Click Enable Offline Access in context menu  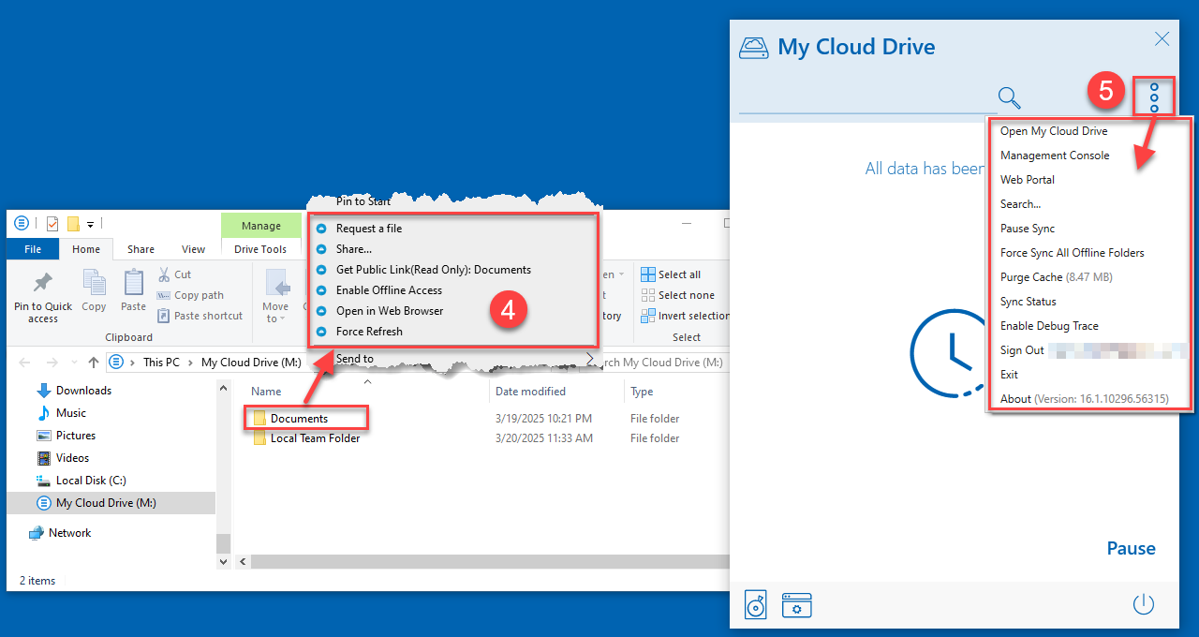click(389, 290)
